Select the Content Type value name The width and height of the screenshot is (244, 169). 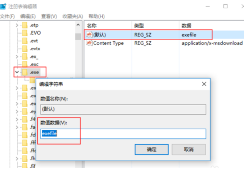click(x=109, y=43)
